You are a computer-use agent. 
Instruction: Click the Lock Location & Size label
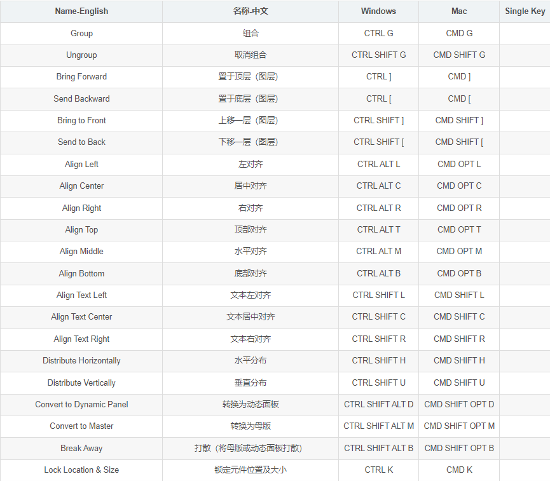click(x=81, y=470)
